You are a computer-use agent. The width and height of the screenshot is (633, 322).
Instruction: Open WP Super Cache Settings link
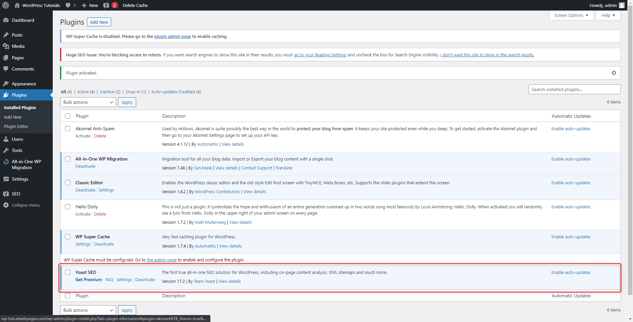click(x=83, y=244)
